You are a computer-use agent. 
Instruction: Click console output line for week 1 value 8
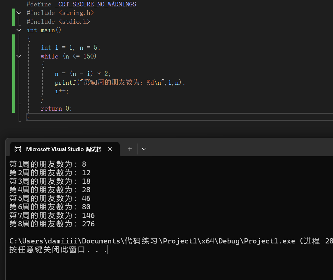pyautogui.click(x=48, y=164)
